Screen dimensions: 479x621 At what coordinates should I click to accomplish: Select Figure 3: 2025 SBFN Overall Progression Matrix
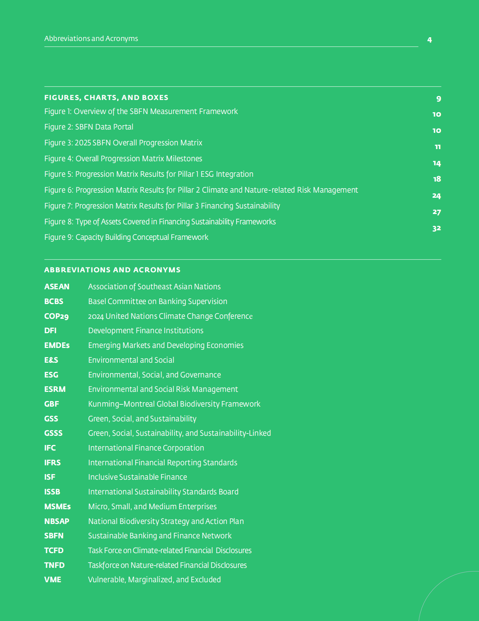point(123,143)
